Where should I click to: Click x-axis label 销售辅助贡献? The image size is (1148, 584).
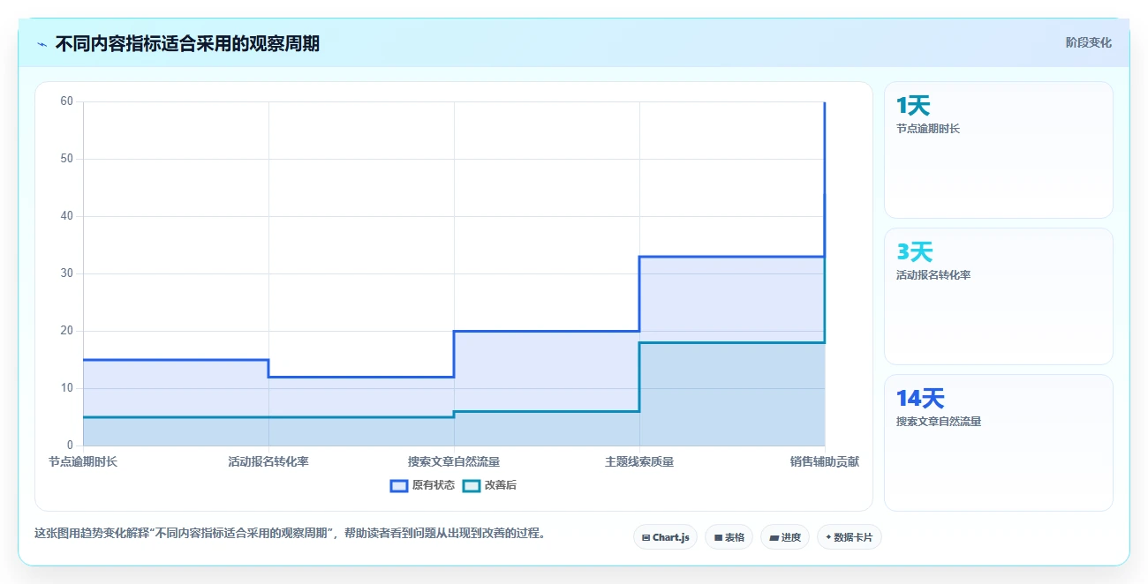(x=825, y=461)
